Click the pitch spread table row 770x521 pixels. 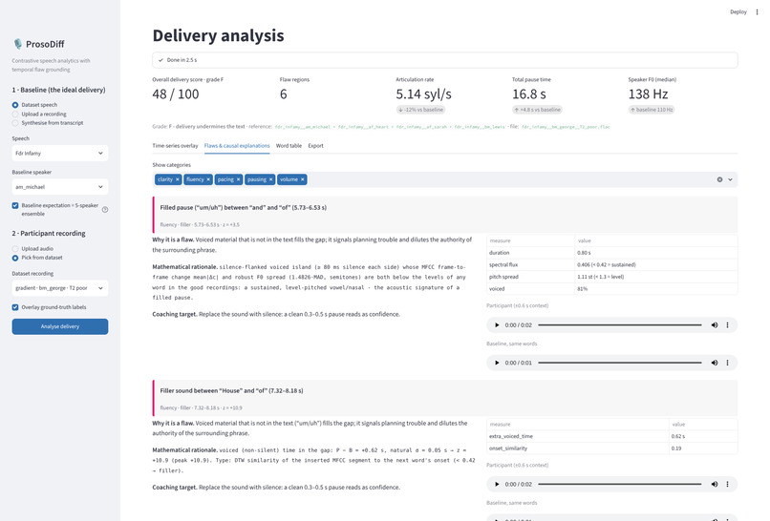(x=611, y=277)
